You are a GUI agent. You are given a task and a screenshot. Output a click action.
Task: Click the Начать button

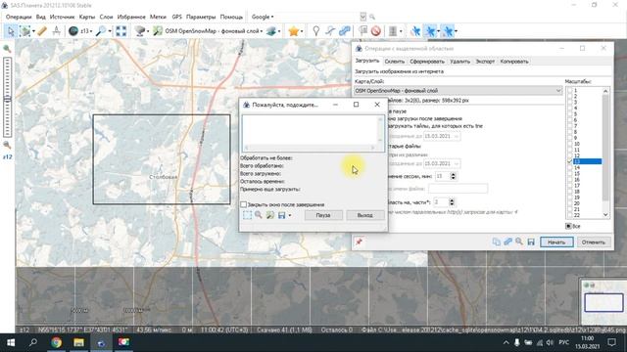tap(556, 242)
